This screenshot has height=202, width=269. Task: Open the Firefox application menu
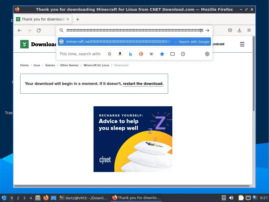point(249,31)
